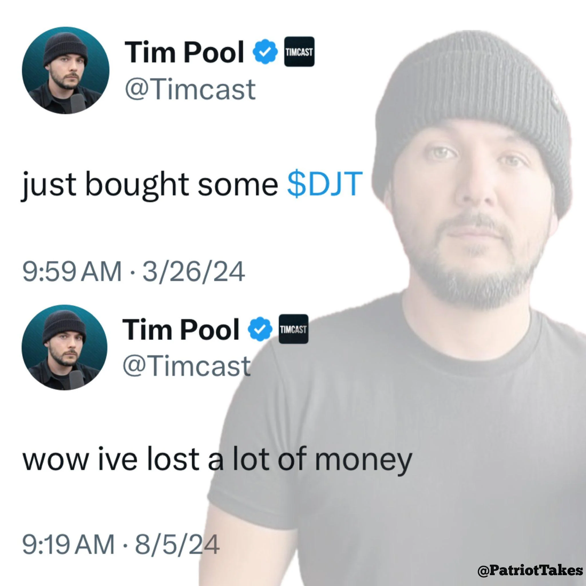Click the beanie in the top avatar

(x=66, y=49)
